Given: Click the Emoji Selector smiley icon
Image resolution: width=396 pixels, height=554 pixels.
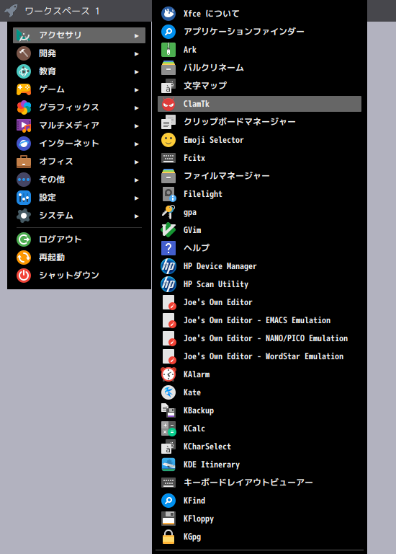Looking at the screenshot, I should [168, 140].
